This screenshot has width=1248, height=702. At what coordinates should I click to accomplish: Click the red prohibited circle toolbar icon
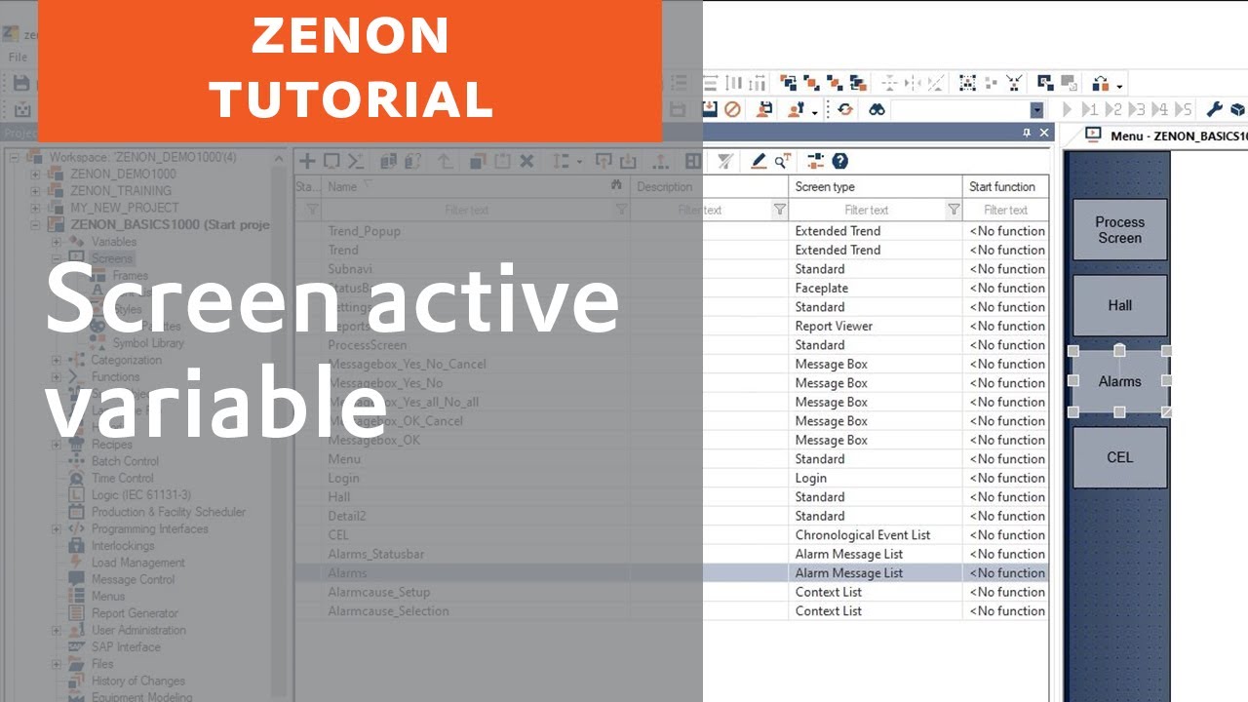(x=732, y=109)
